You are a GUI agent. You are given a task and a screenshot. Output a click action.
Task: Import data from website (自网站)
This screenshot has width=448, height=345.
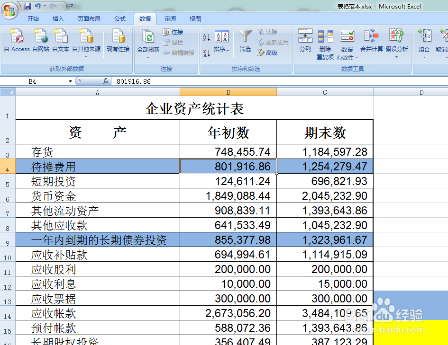click(x=41, y=41)
